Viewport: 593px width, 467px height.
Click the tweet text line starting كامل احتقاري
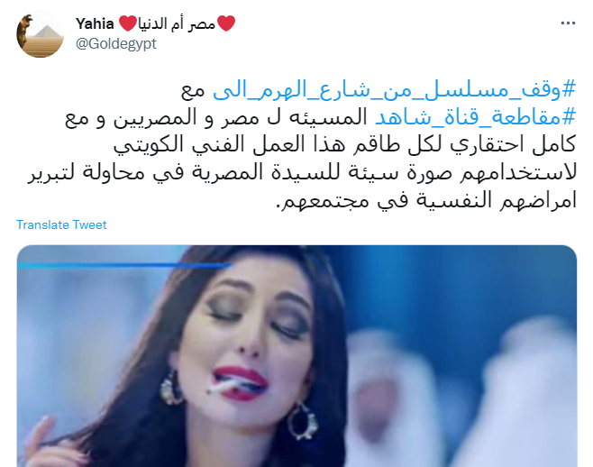coord(344,145)
